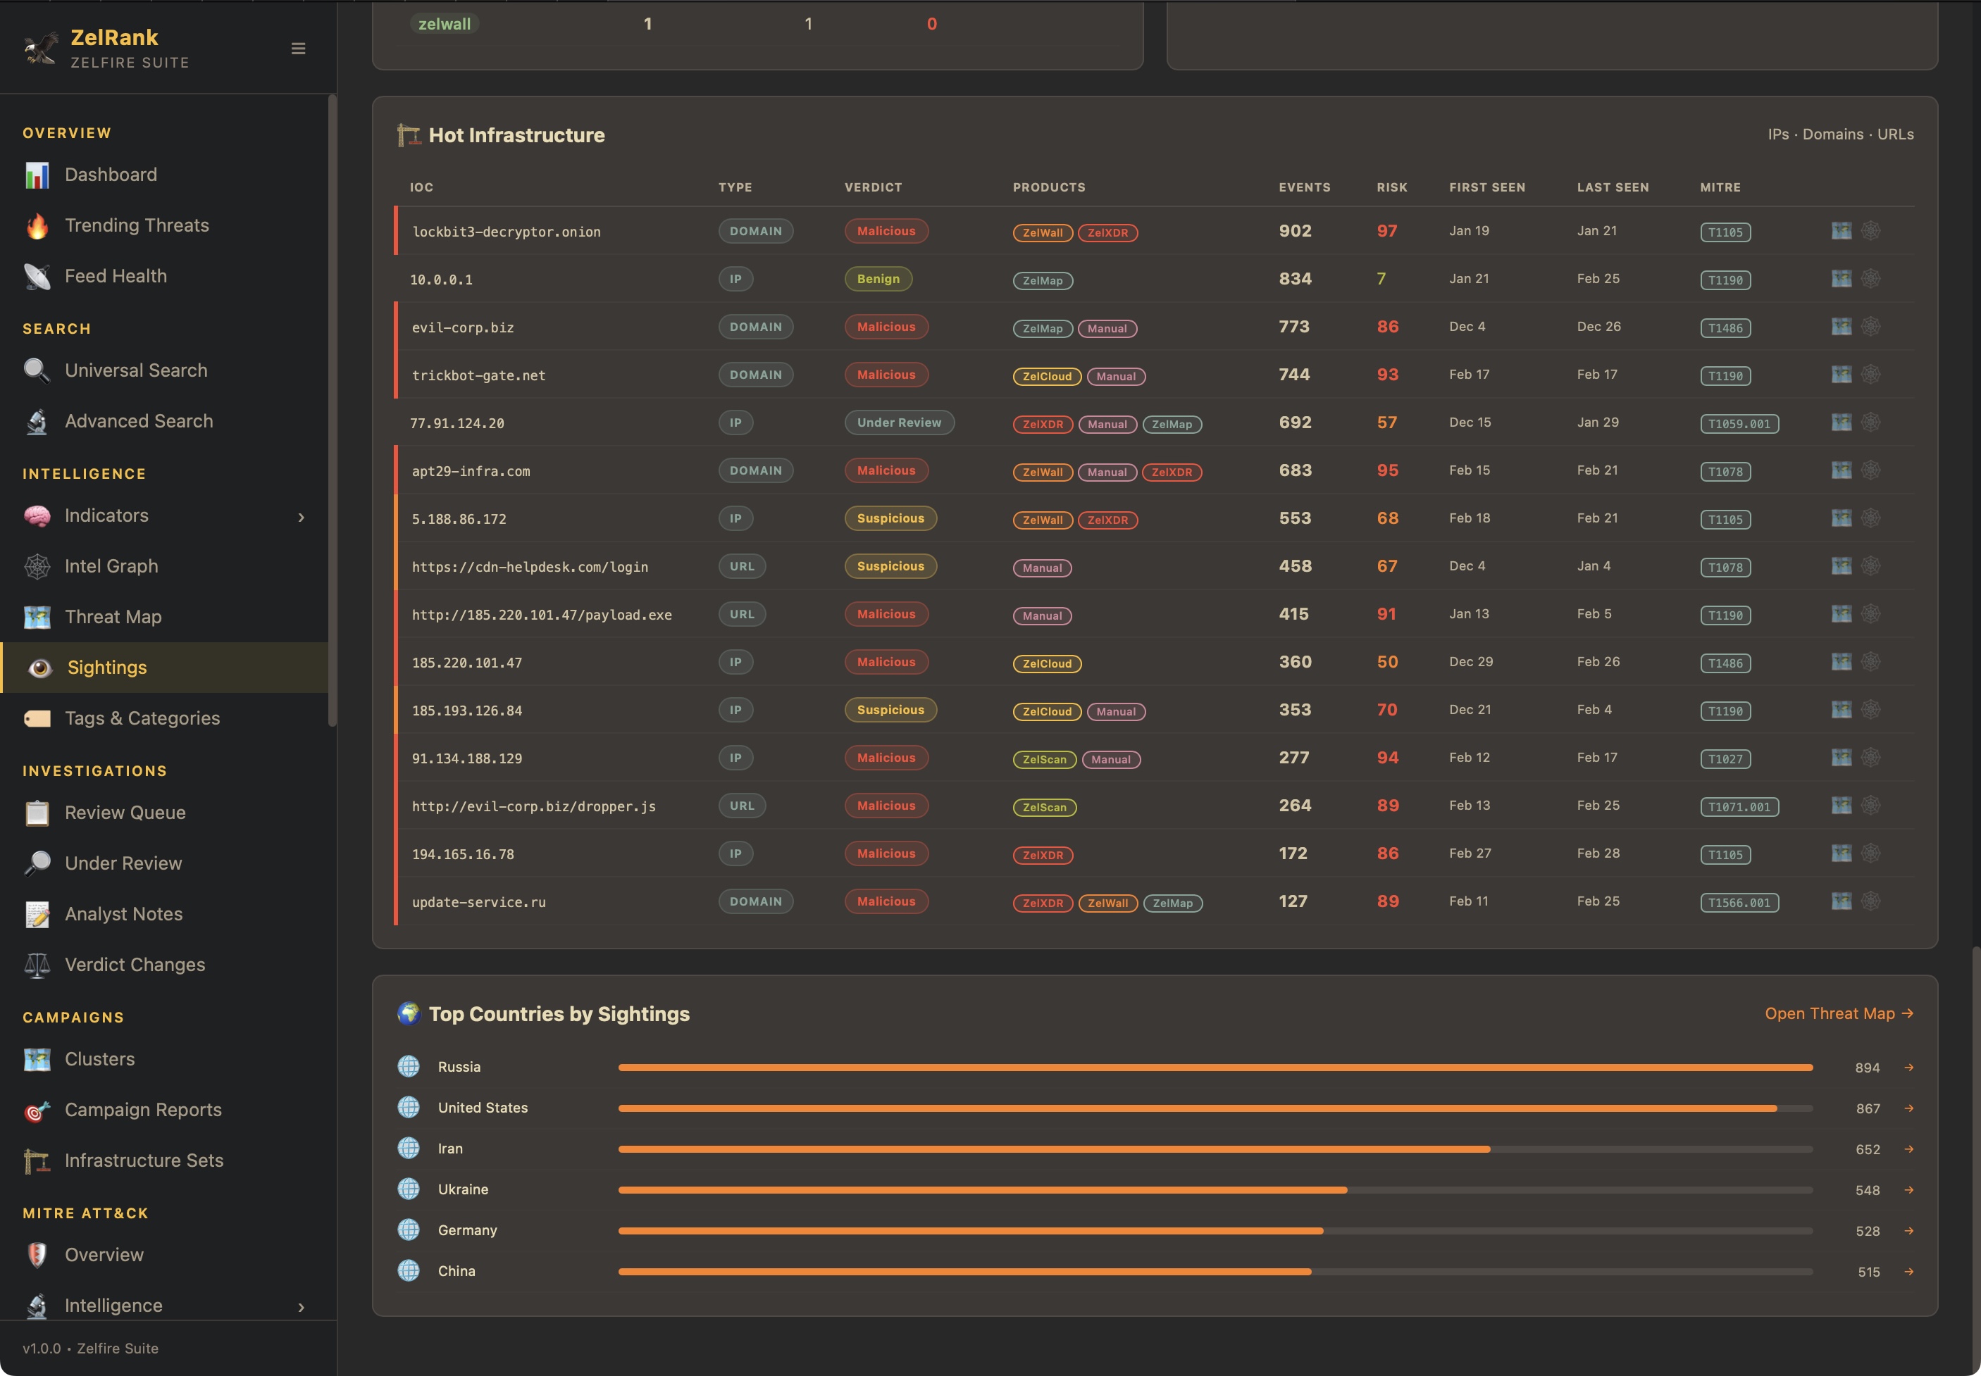Select the Campaign Reports target icon
Viewport: 1981px width, 1376px height.
[x=36, y=1110]
